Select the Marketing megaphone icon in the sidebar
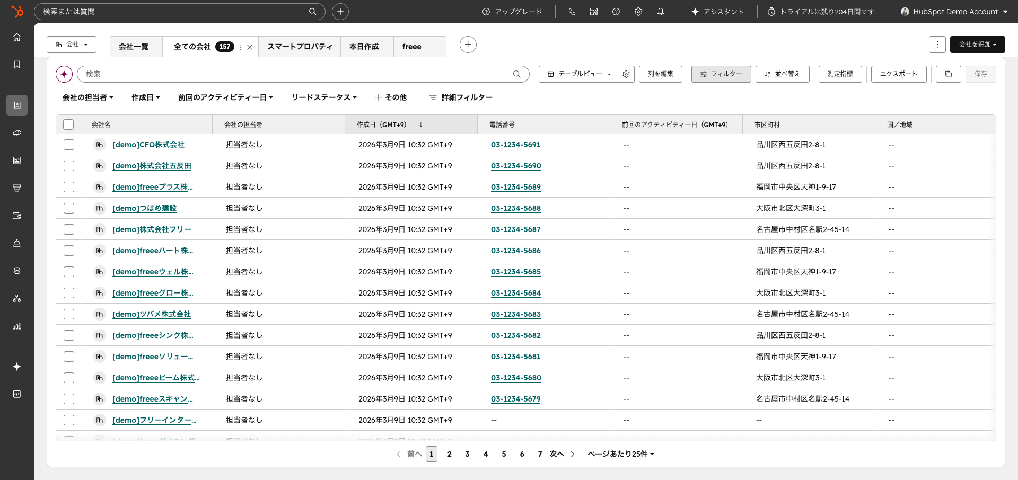Screen dimensions: 1018x480 coord(16,133)
